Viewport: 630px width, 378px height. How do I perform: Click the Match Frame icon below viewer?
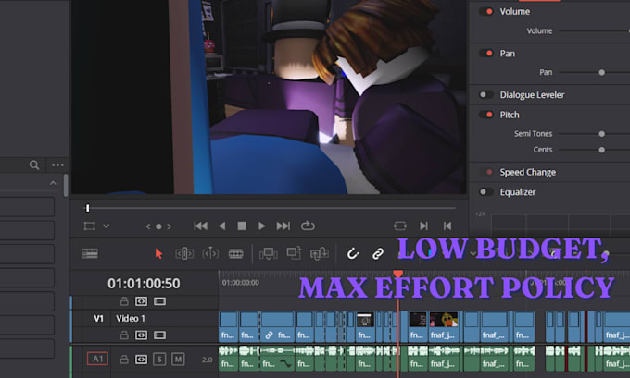click(400, 226)
